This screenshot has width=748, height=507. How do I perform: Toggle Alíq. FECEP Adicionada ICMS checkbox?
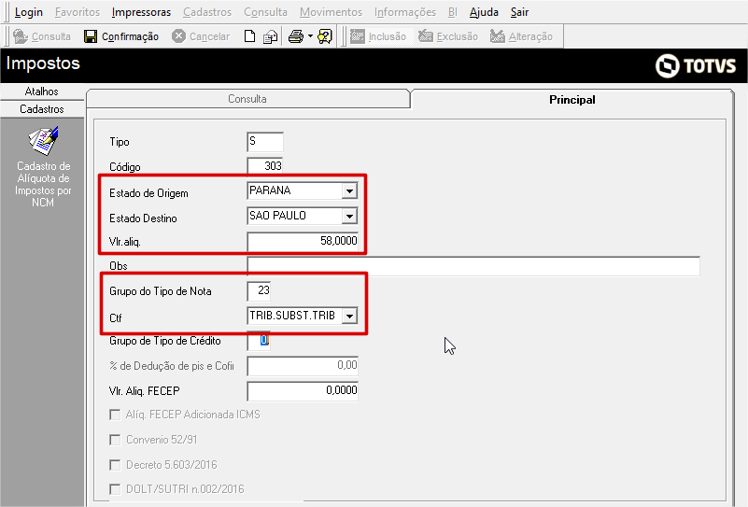tap(115, 415)
